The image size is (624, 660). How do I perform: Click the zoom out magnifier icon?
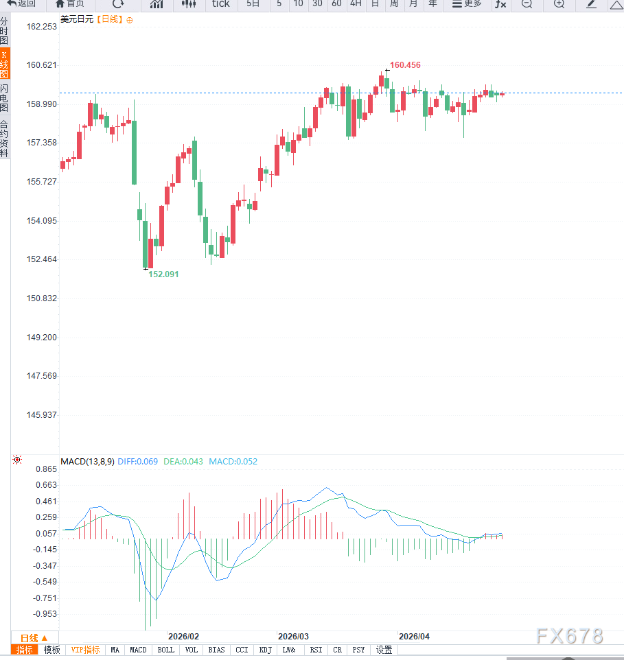pos(527,4)
